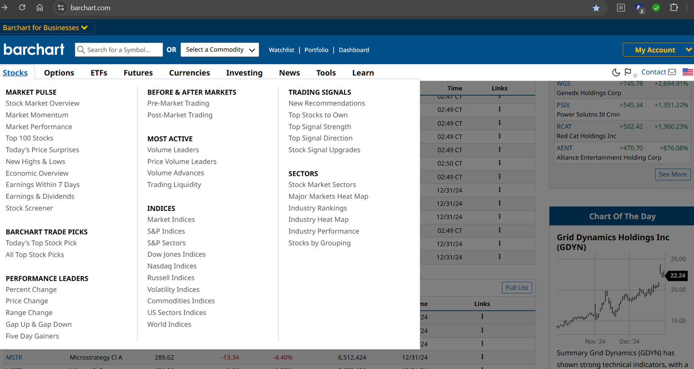This screenshot has height=369, width=694.
Task: Click the browser home icon
Action: click(x=39, y=7)
